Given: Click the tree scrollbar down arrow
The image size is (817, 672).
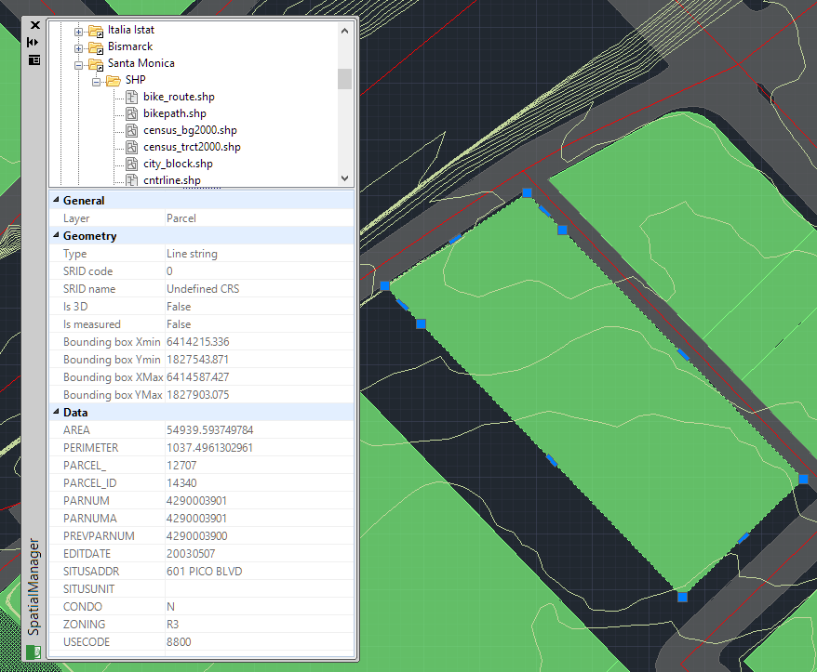Looking at the screenshot, I should (343, 178).
